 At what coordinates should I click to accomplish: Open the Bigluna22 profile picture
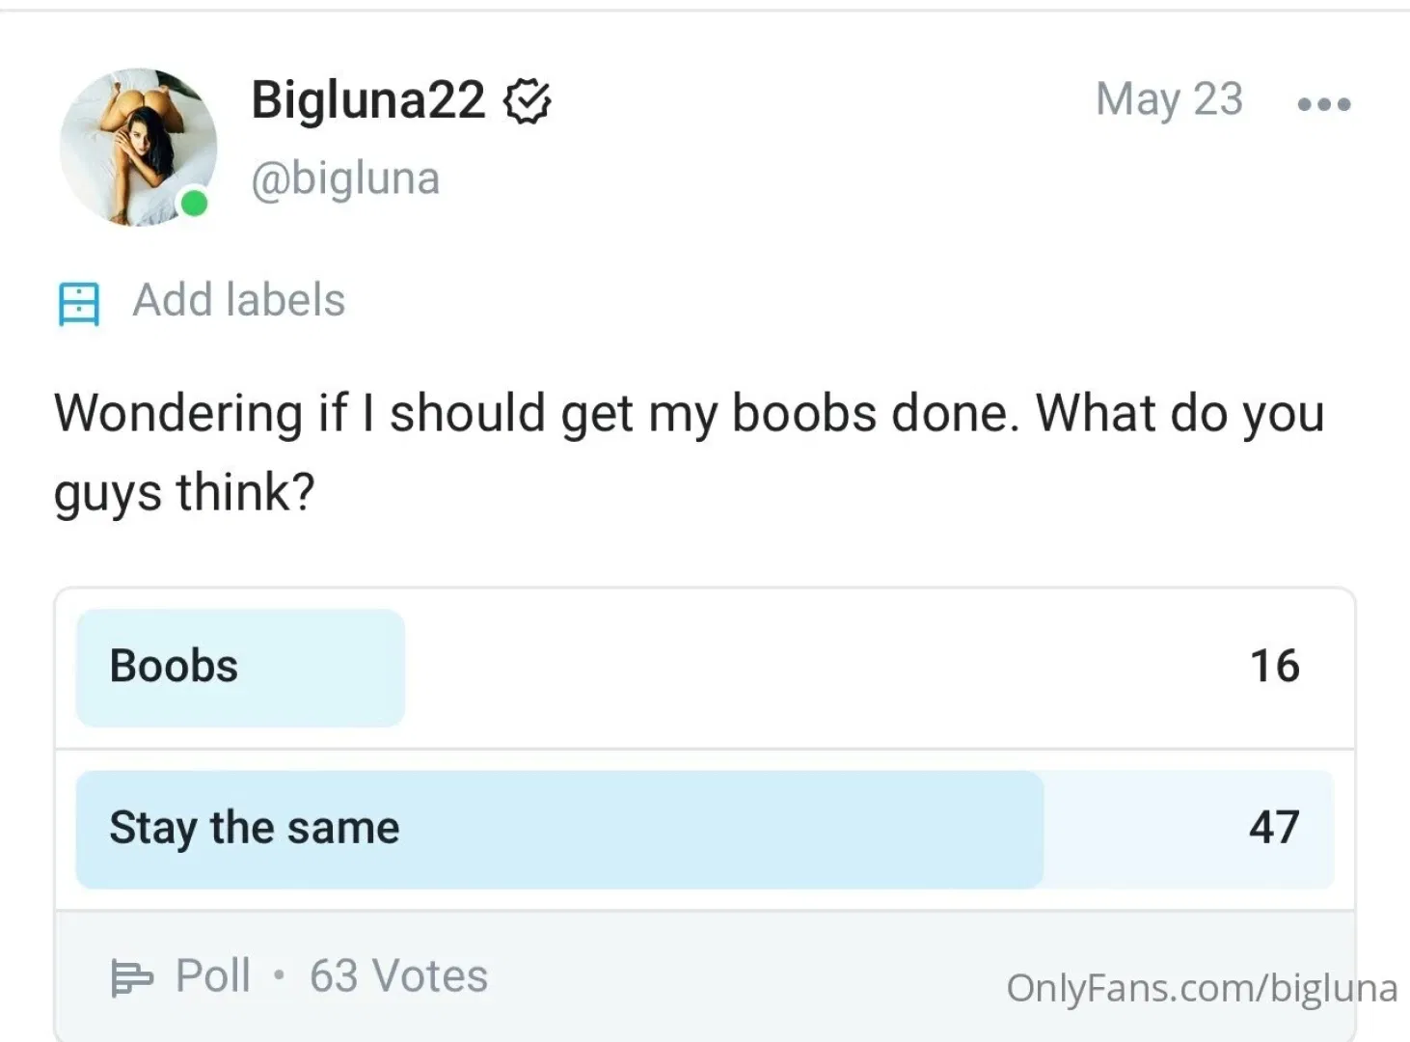pyautogui.click(x=135, y=147)
